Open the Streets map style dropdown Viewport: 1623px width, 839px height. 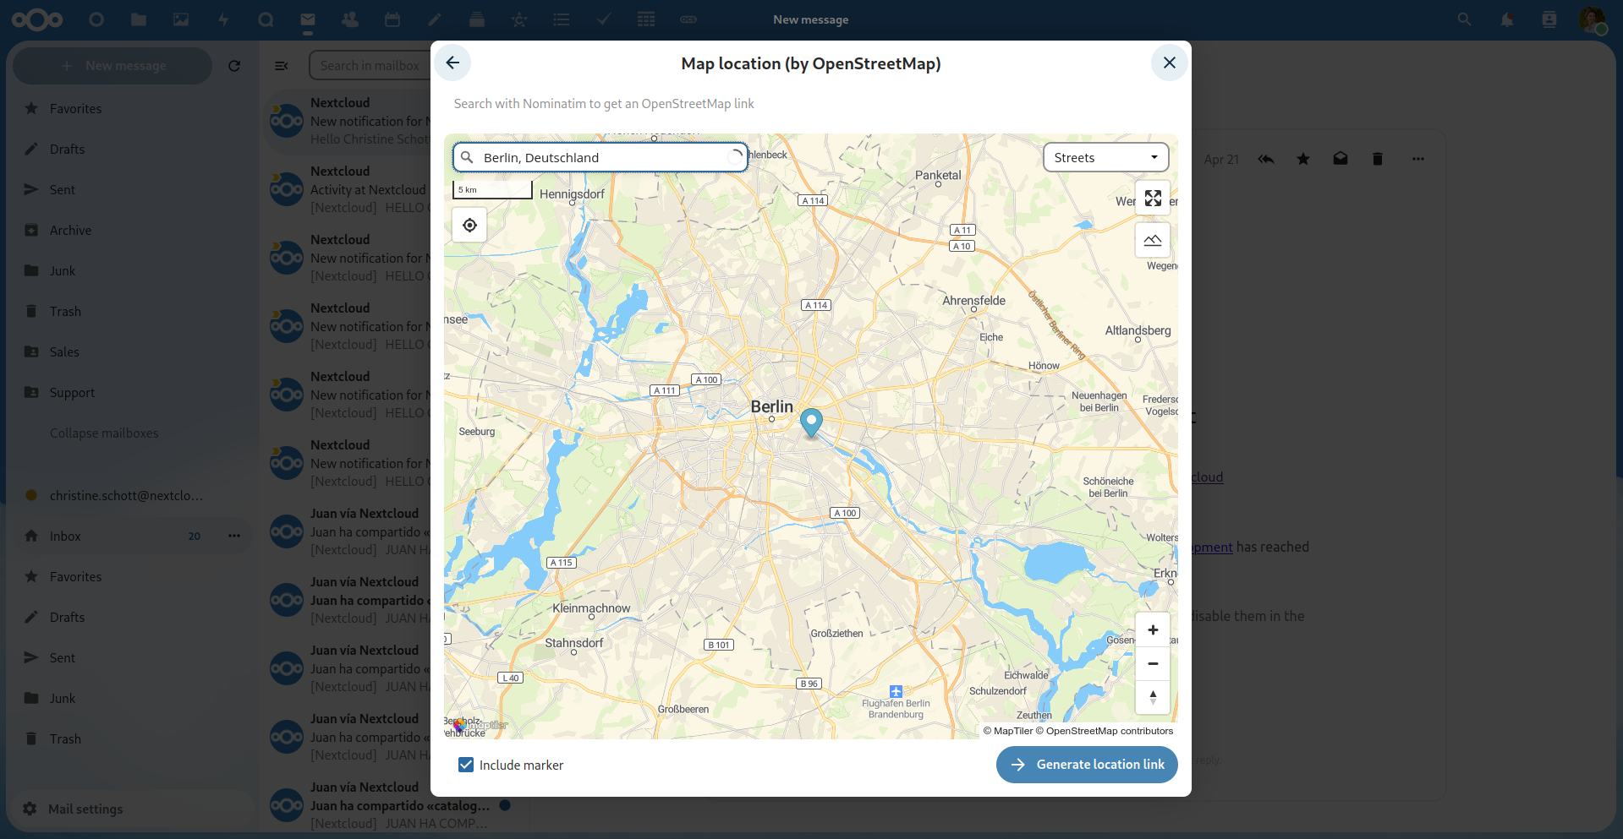click(x=1106, y=157)
